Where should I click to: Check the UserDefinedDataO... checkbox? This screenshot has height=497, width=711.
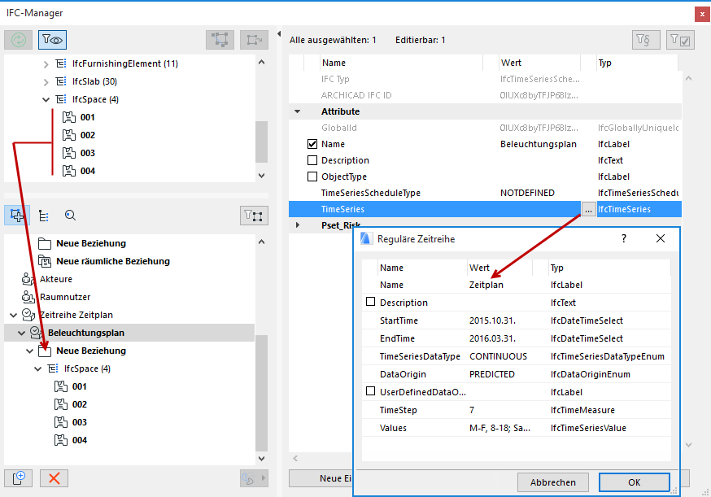[370, 391]
